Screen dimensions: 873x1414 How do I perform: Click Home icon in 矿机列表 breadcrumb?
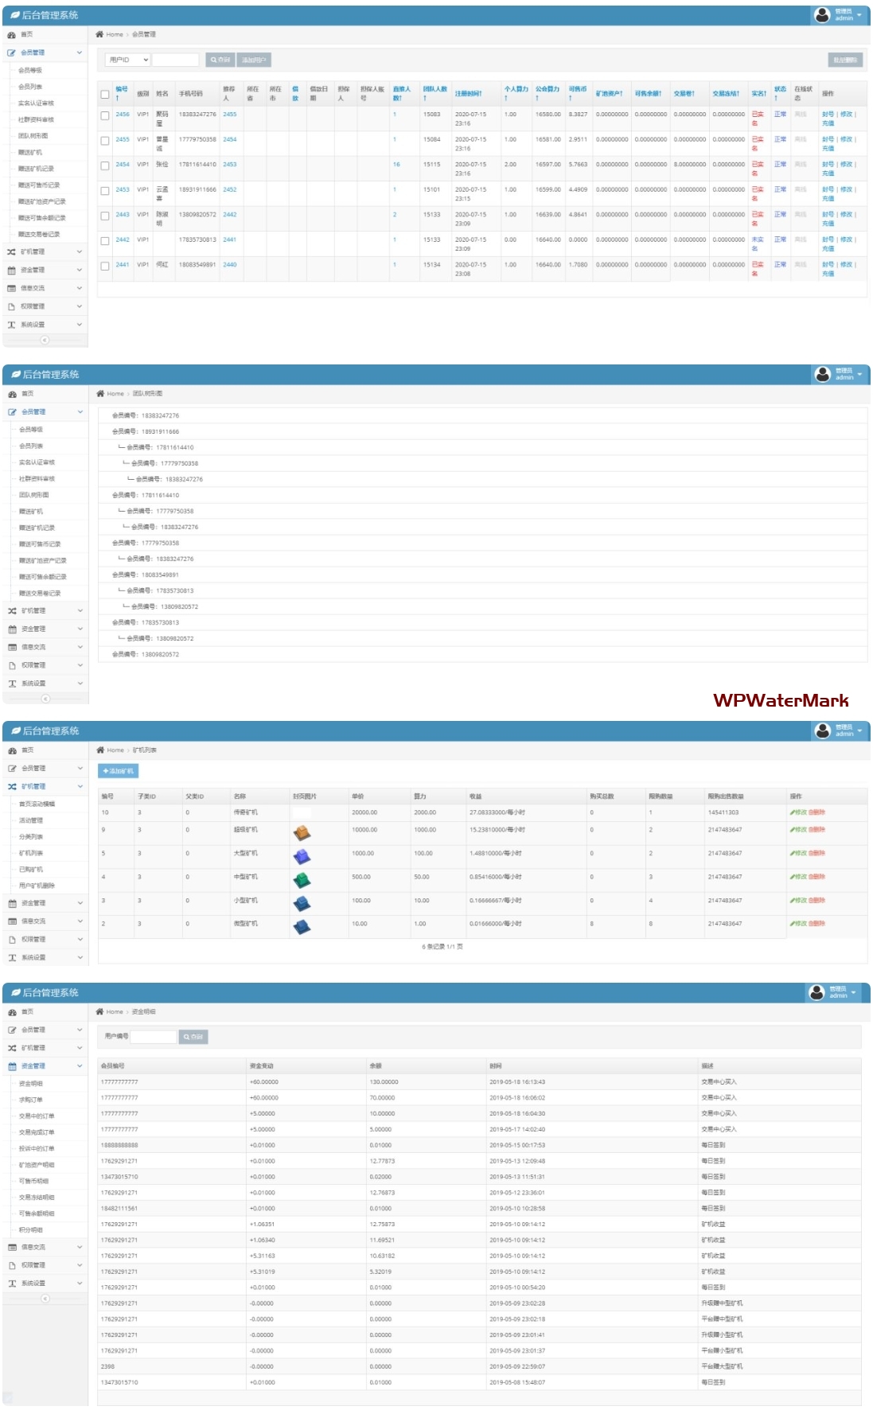click(100, 750)
